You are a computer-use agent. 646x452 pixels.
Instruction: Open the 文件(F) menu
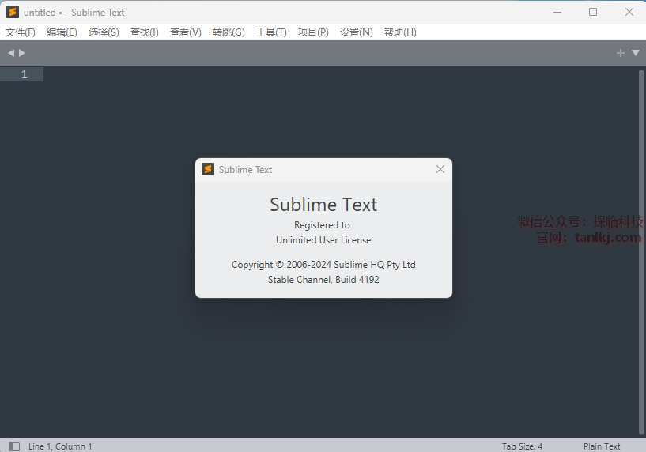tap(21, 32)
